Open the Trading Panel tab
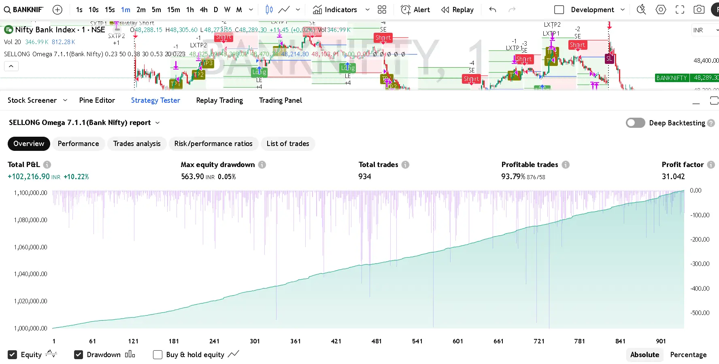The image size is (719, 364). click(281, 100)
